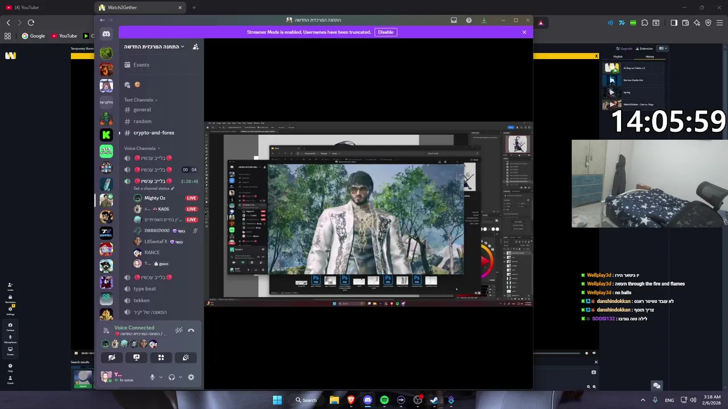Open the YouTube bookmark
The height and width of the screenshot is (409, 728).
(64, 36)
